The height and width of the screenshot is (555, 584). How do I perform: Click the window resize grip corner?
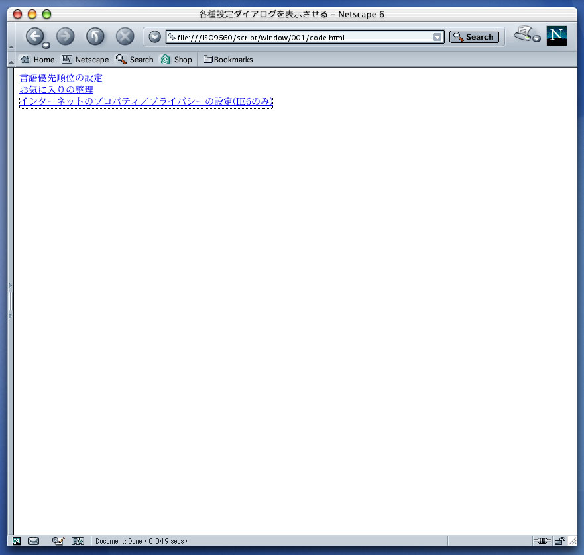click(x=573, y=541)
